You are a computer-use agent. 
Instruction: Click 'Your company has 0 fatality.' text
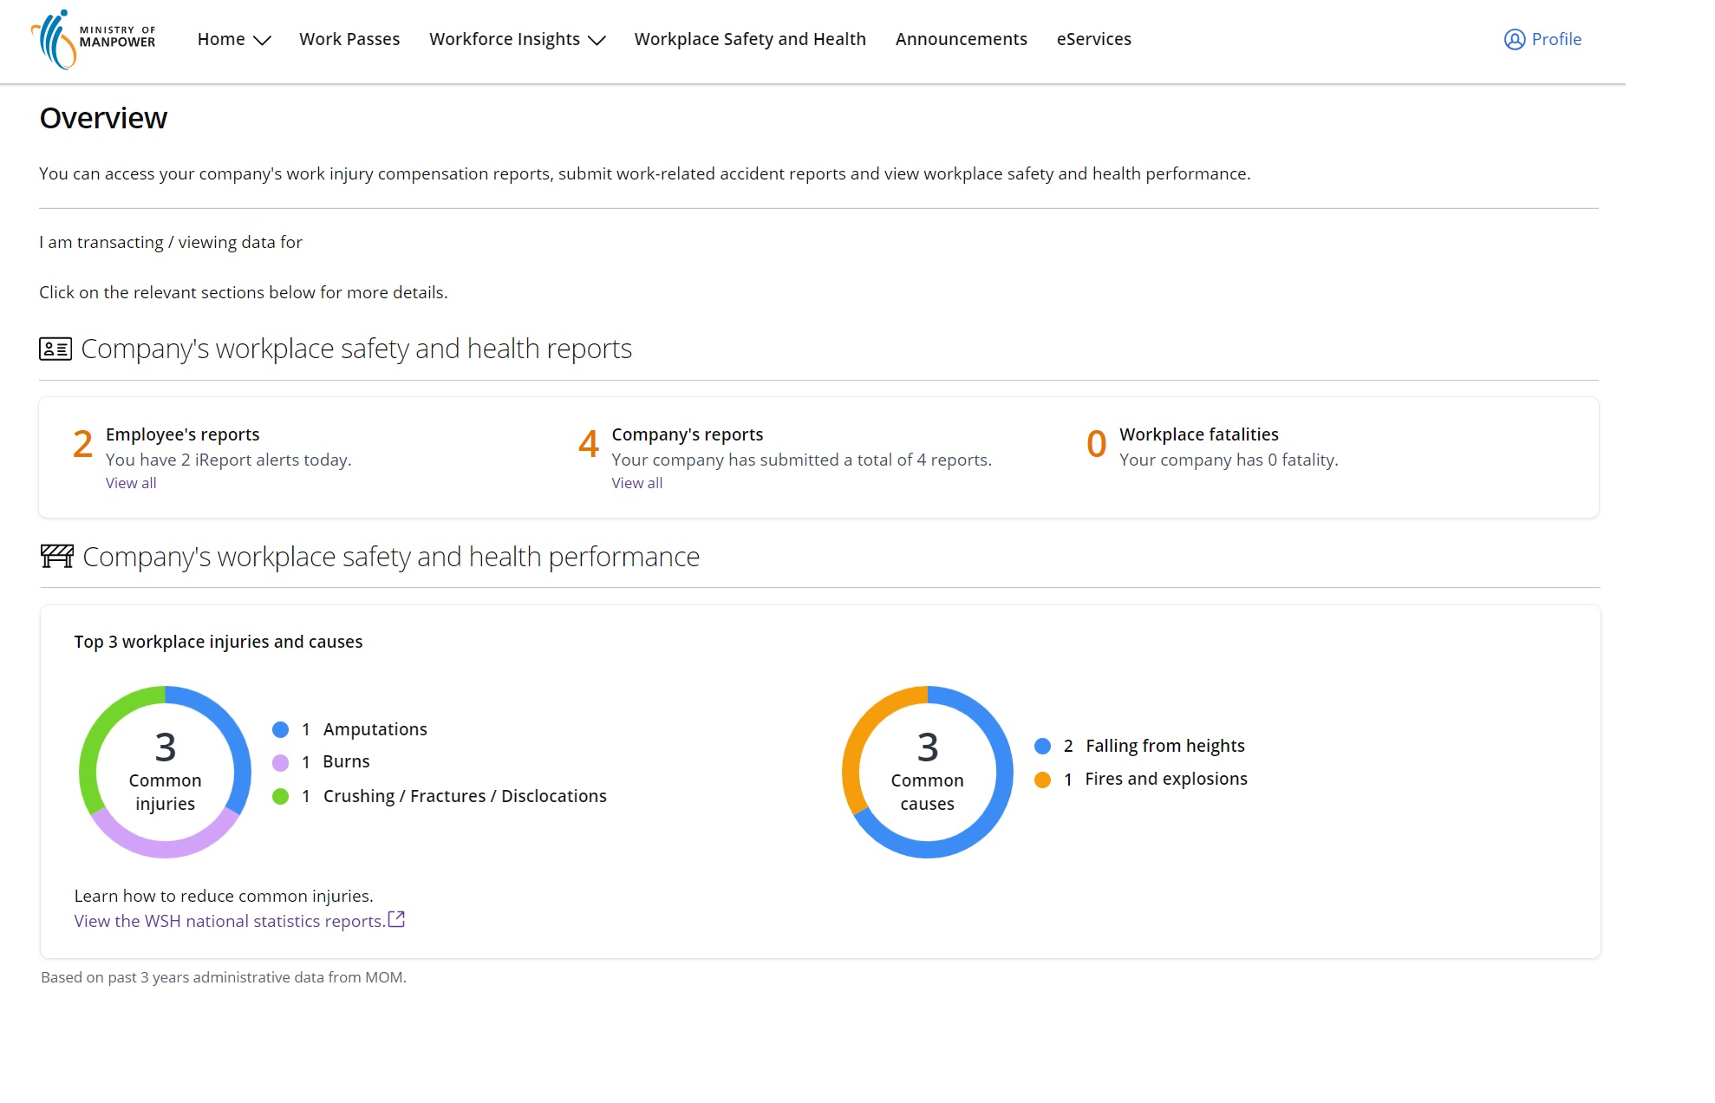(x=1229, y=460)
